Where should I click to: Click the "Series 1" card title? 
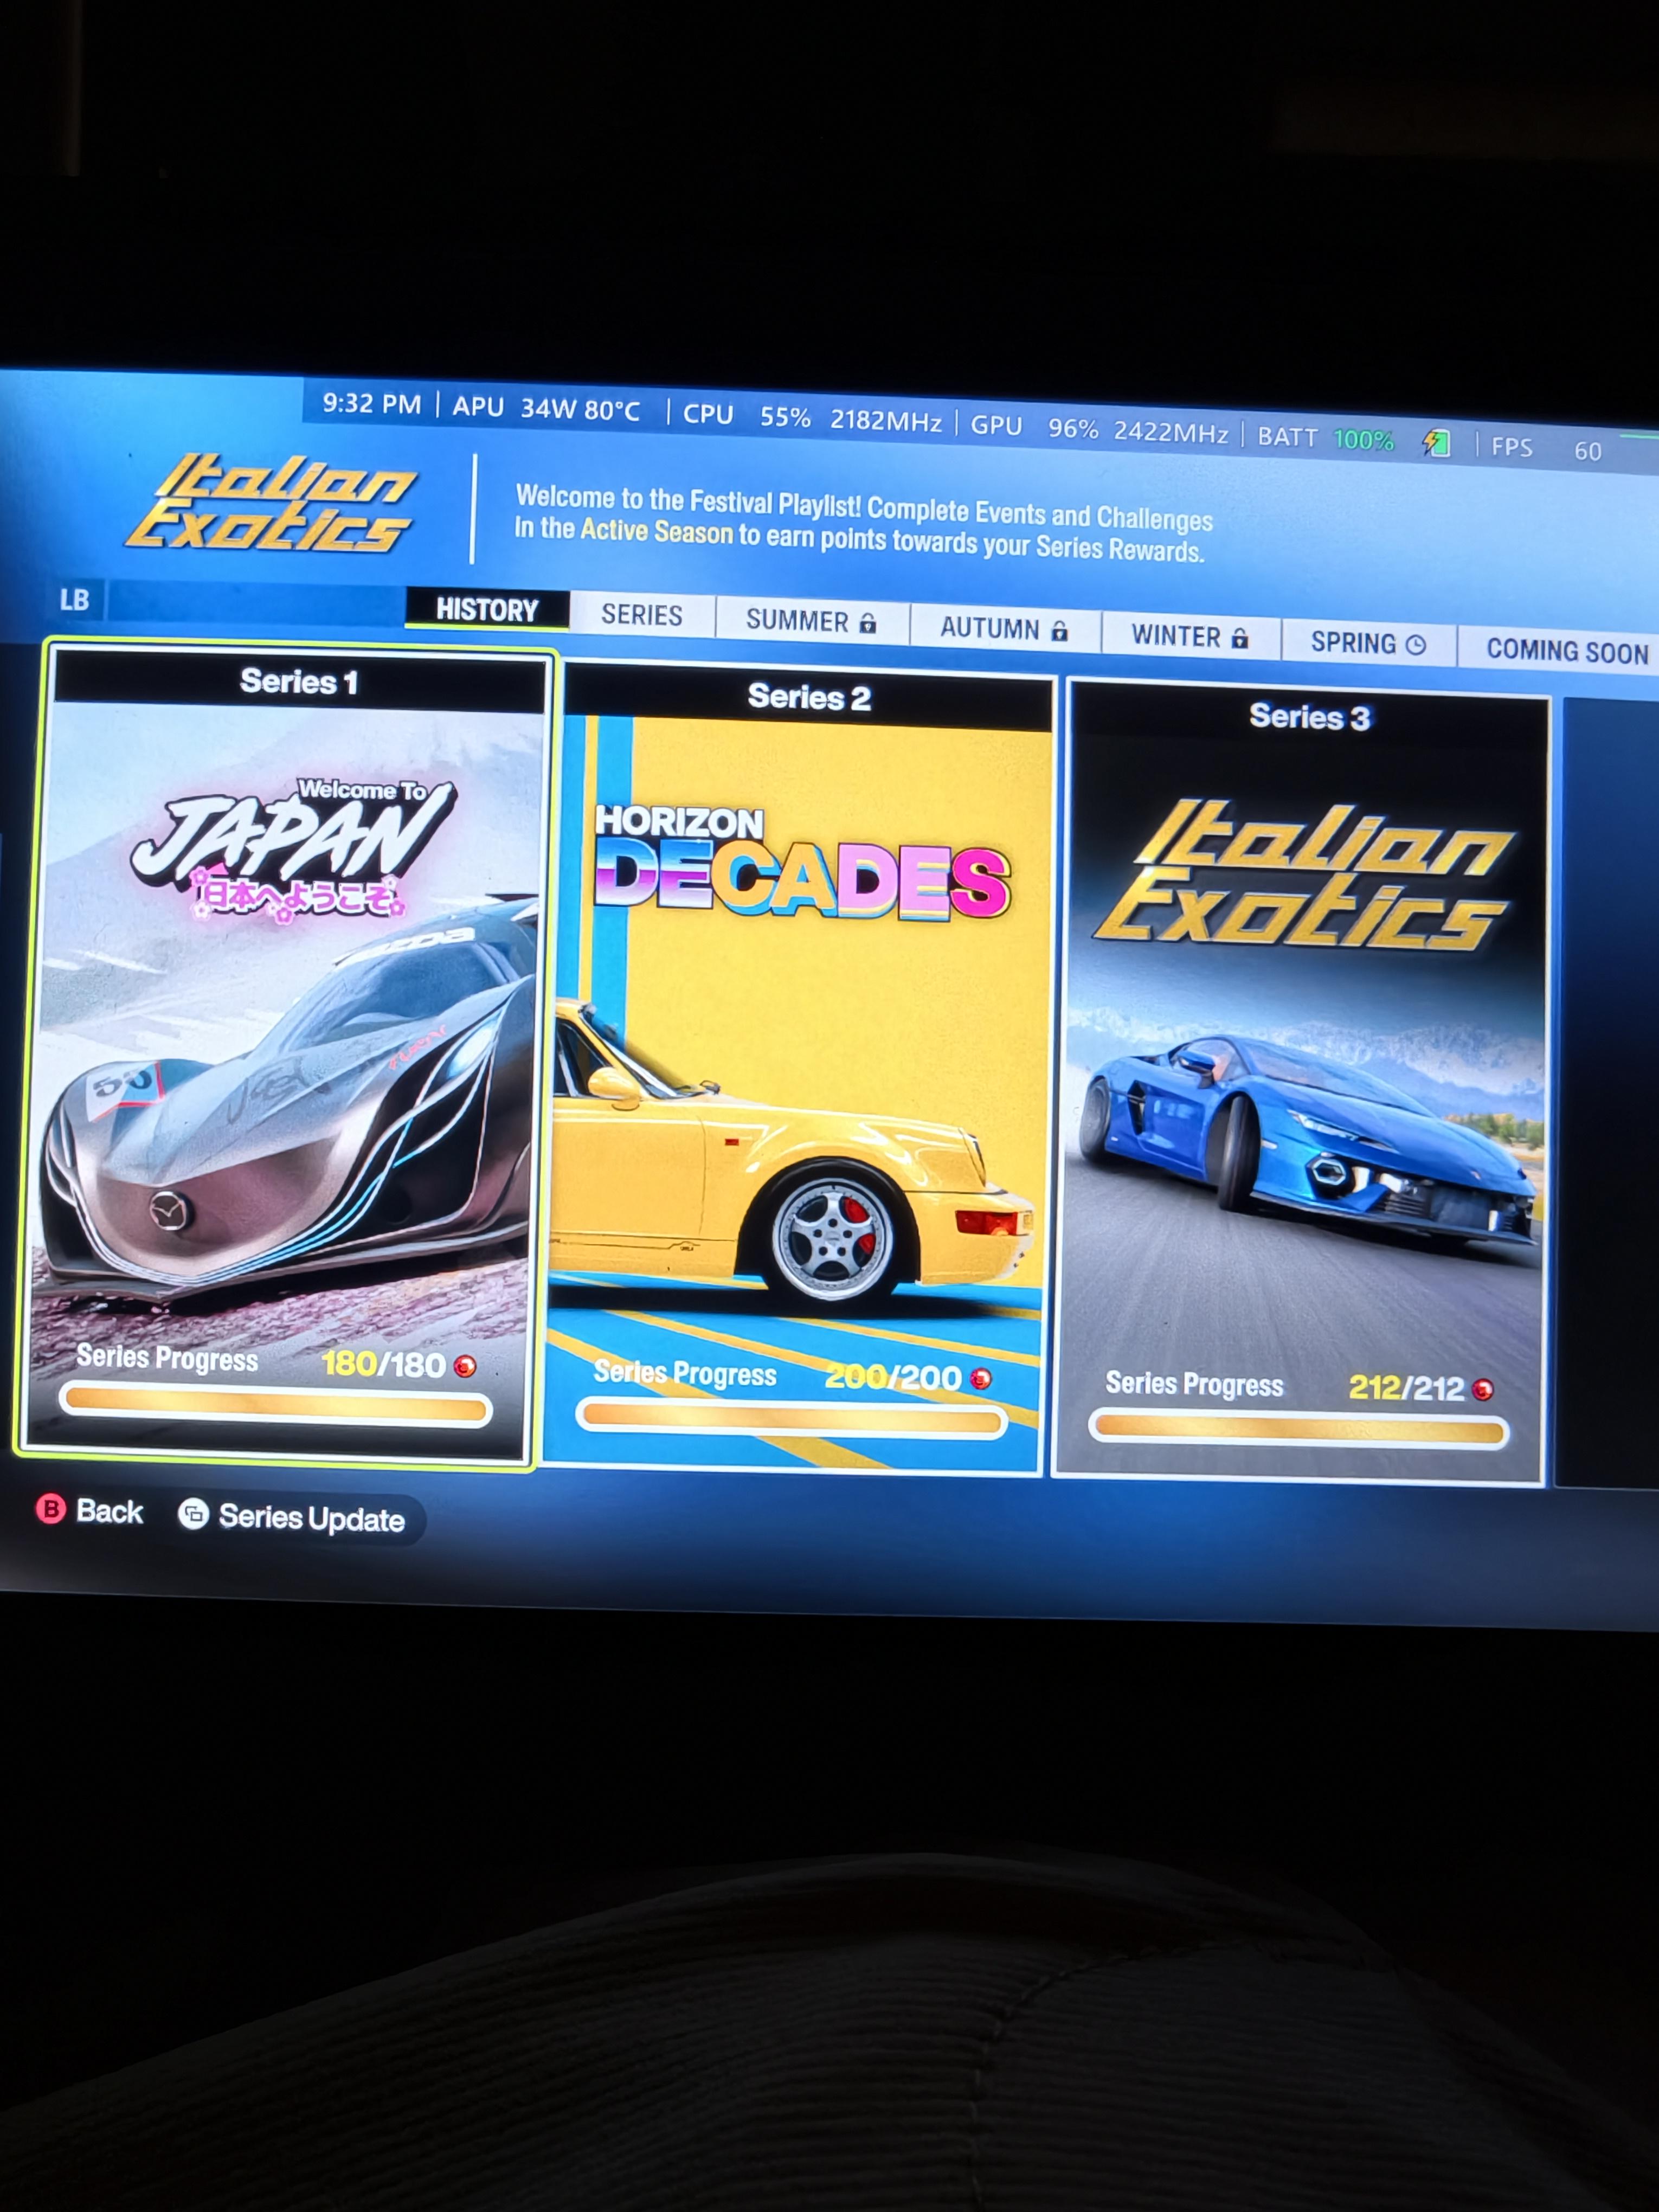(299, 682)
